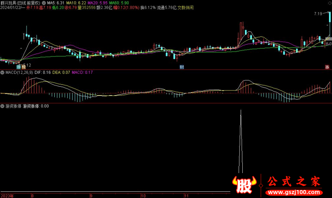This screenshot has width=332, height=198.
Task: Select the MA5 moving average label
Action: 56,2
